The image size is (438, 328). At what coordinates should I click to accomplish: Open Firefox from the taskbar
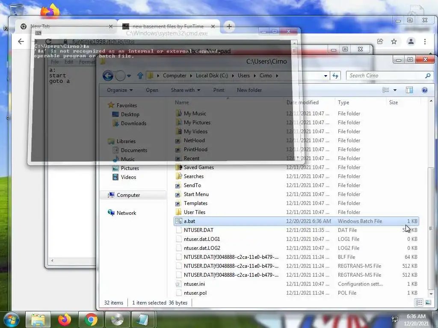[65, 319]
